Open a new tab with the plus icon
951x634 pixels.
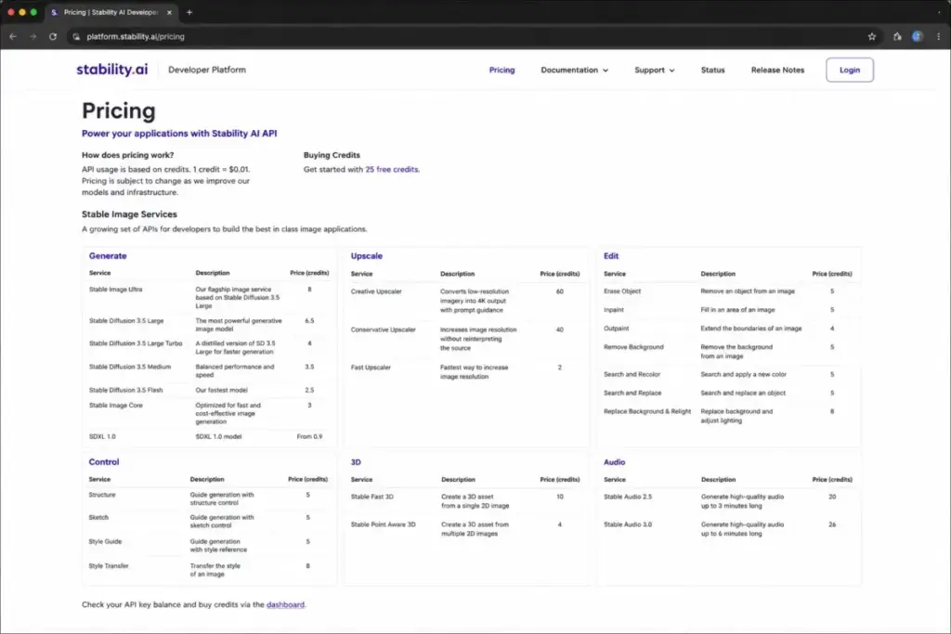(189, 12)
